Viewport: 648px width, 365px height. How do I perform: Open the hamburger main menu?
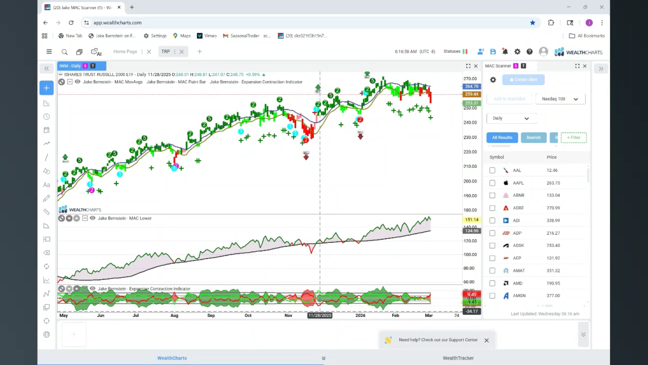[x=49, y=52]
